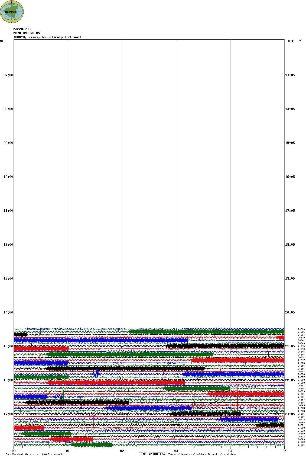Screen dimensions: 306x458
Task: Click the MAYN HNZ NU 05 station code
Action: [x=27, y=33]
